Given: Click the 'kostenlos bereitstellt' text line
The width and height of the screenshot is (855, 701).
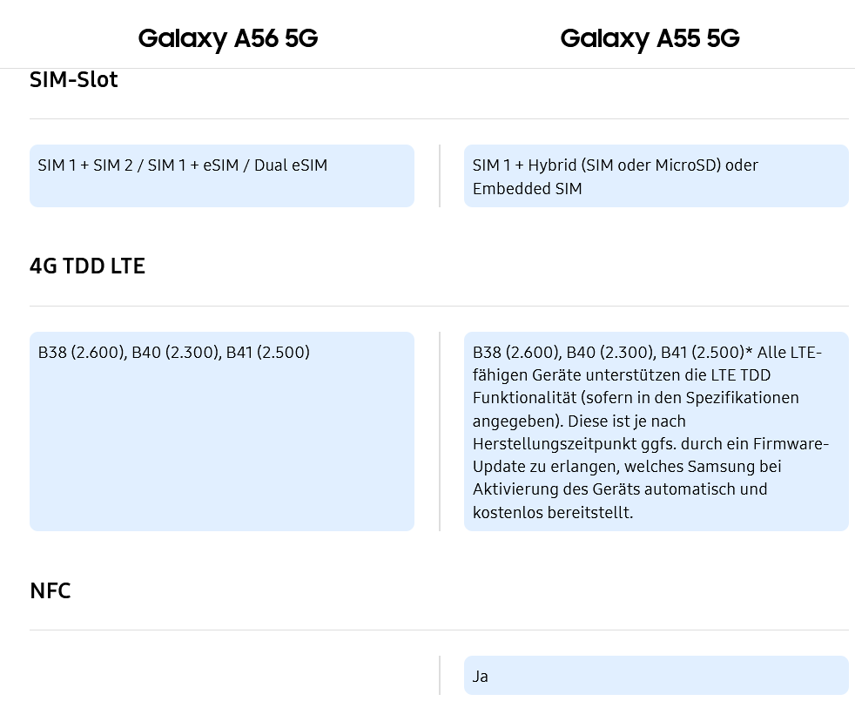Looking at the screenshot, I should pos(553,512).
